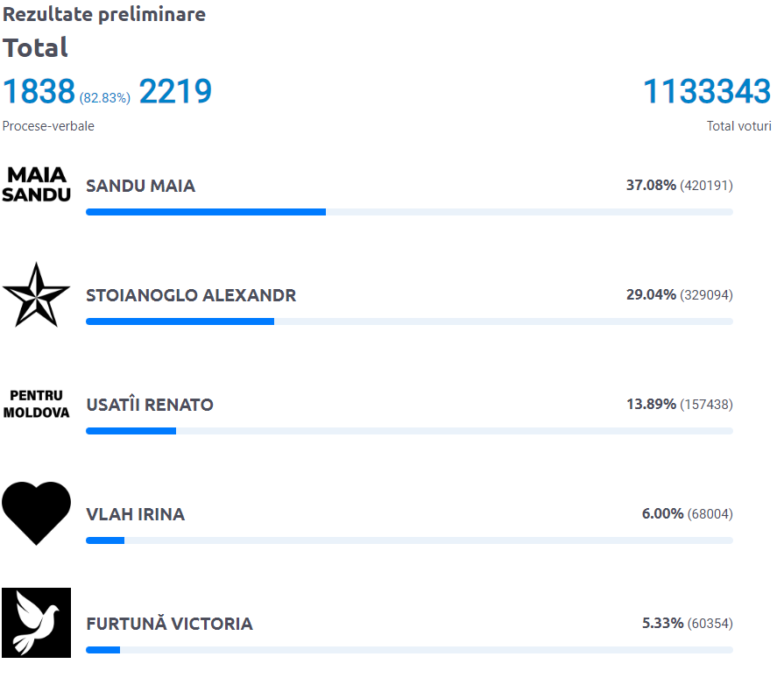
Task: Click the 1133343 total votes number
Action: (707, 92)
